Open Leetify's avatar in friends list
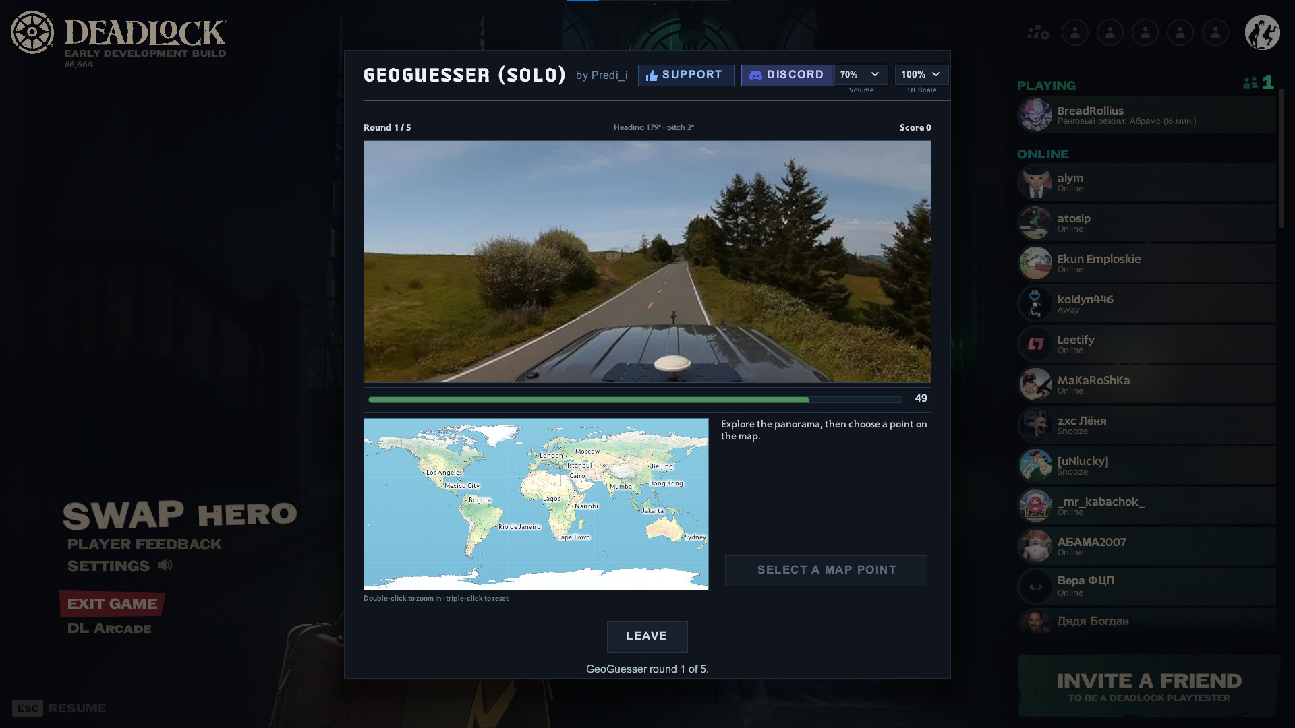Screen dimensions: 1295x728 (1035, 344)
